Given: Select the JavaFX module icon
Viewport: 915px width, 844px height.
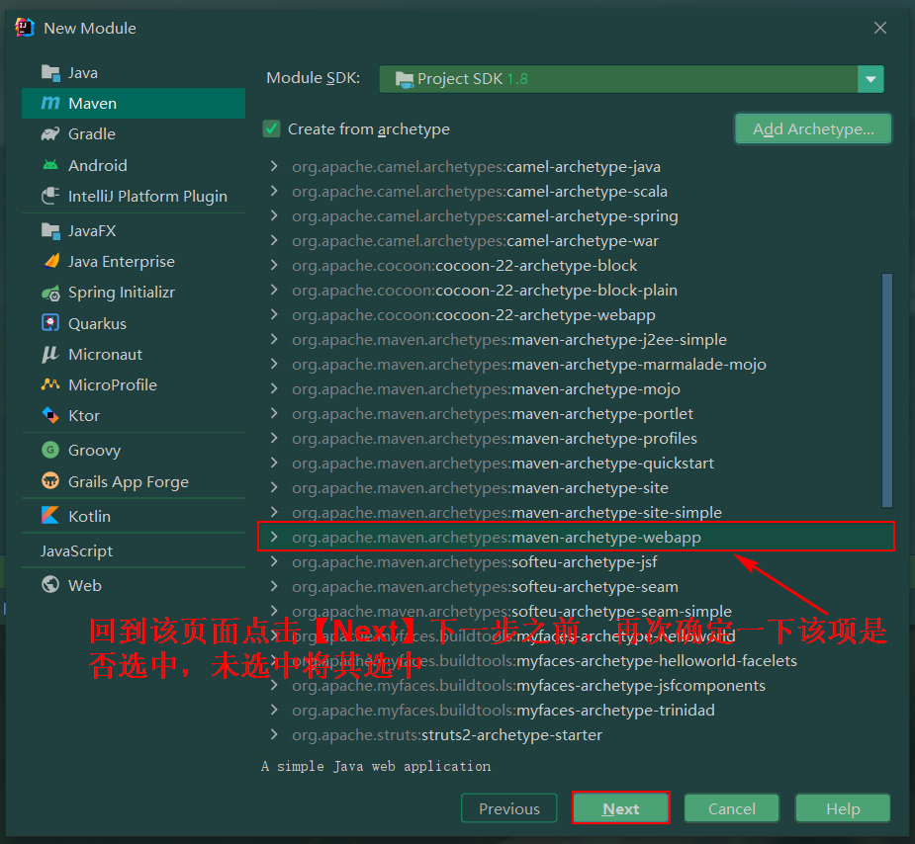Looking at the screenshot, I should pyautogui.click(x=50, y=230).
